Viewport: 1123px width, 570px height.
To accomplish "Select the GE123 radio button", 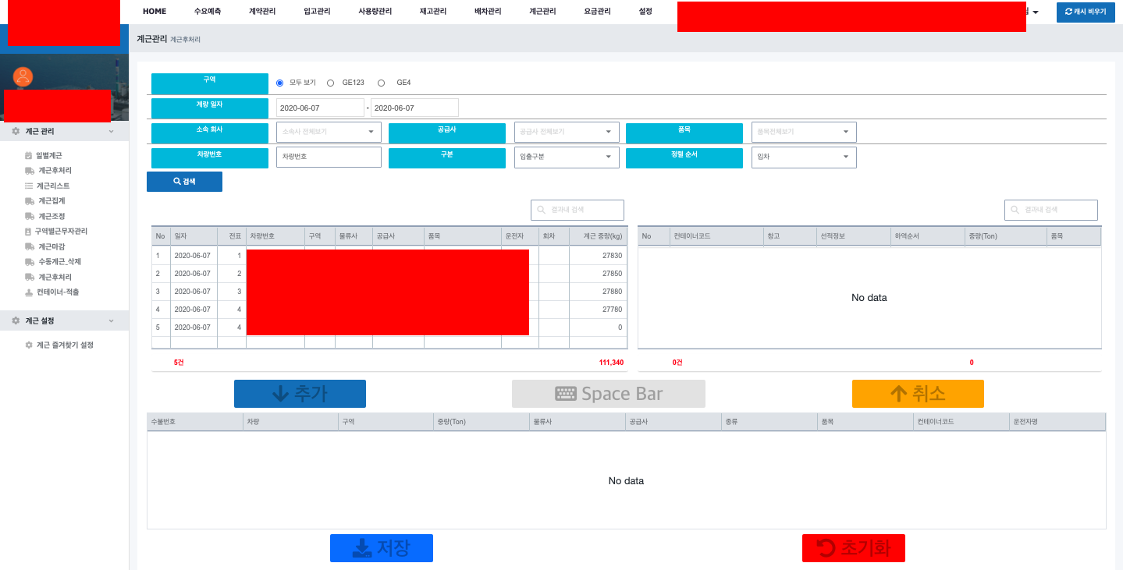I will pos(331,83).
